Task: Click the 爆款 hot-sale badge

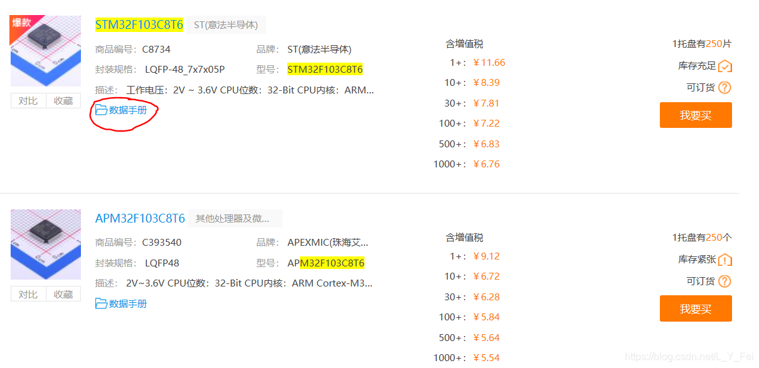Action: [21, 23]
